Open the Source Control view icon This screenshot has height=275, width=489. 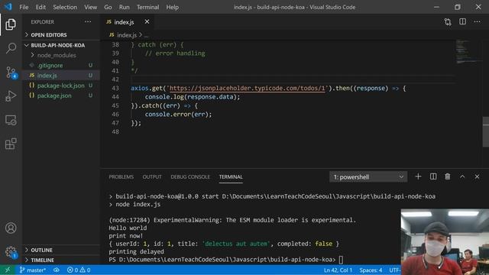tap(11, 72)
